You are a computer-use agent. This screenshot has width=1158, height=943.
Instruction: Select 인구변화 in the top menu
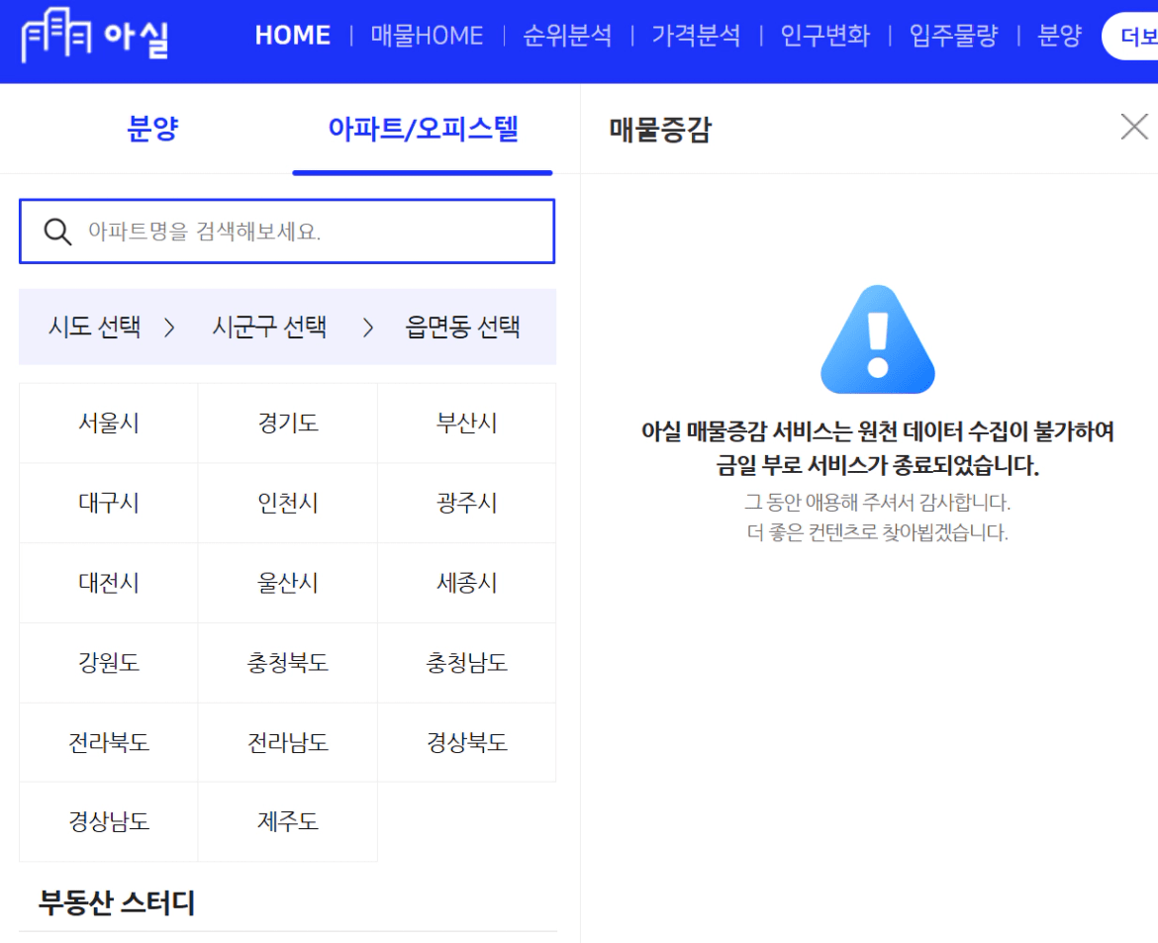(824, 36)
